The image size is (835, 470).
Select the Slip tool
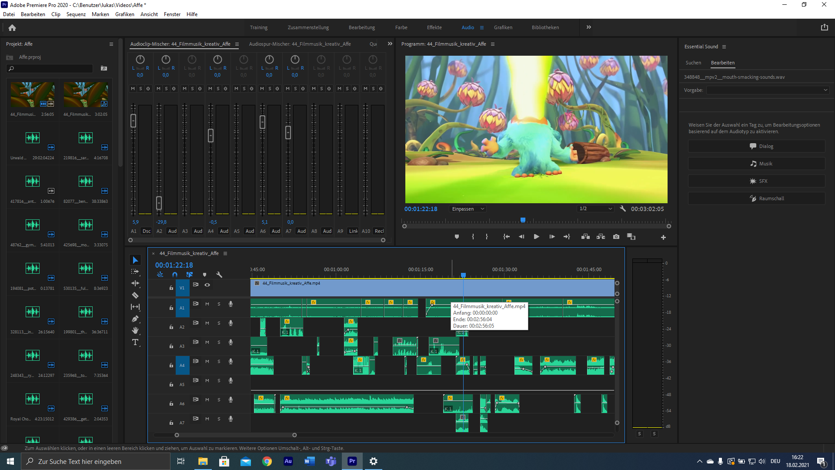coord(135,307)
